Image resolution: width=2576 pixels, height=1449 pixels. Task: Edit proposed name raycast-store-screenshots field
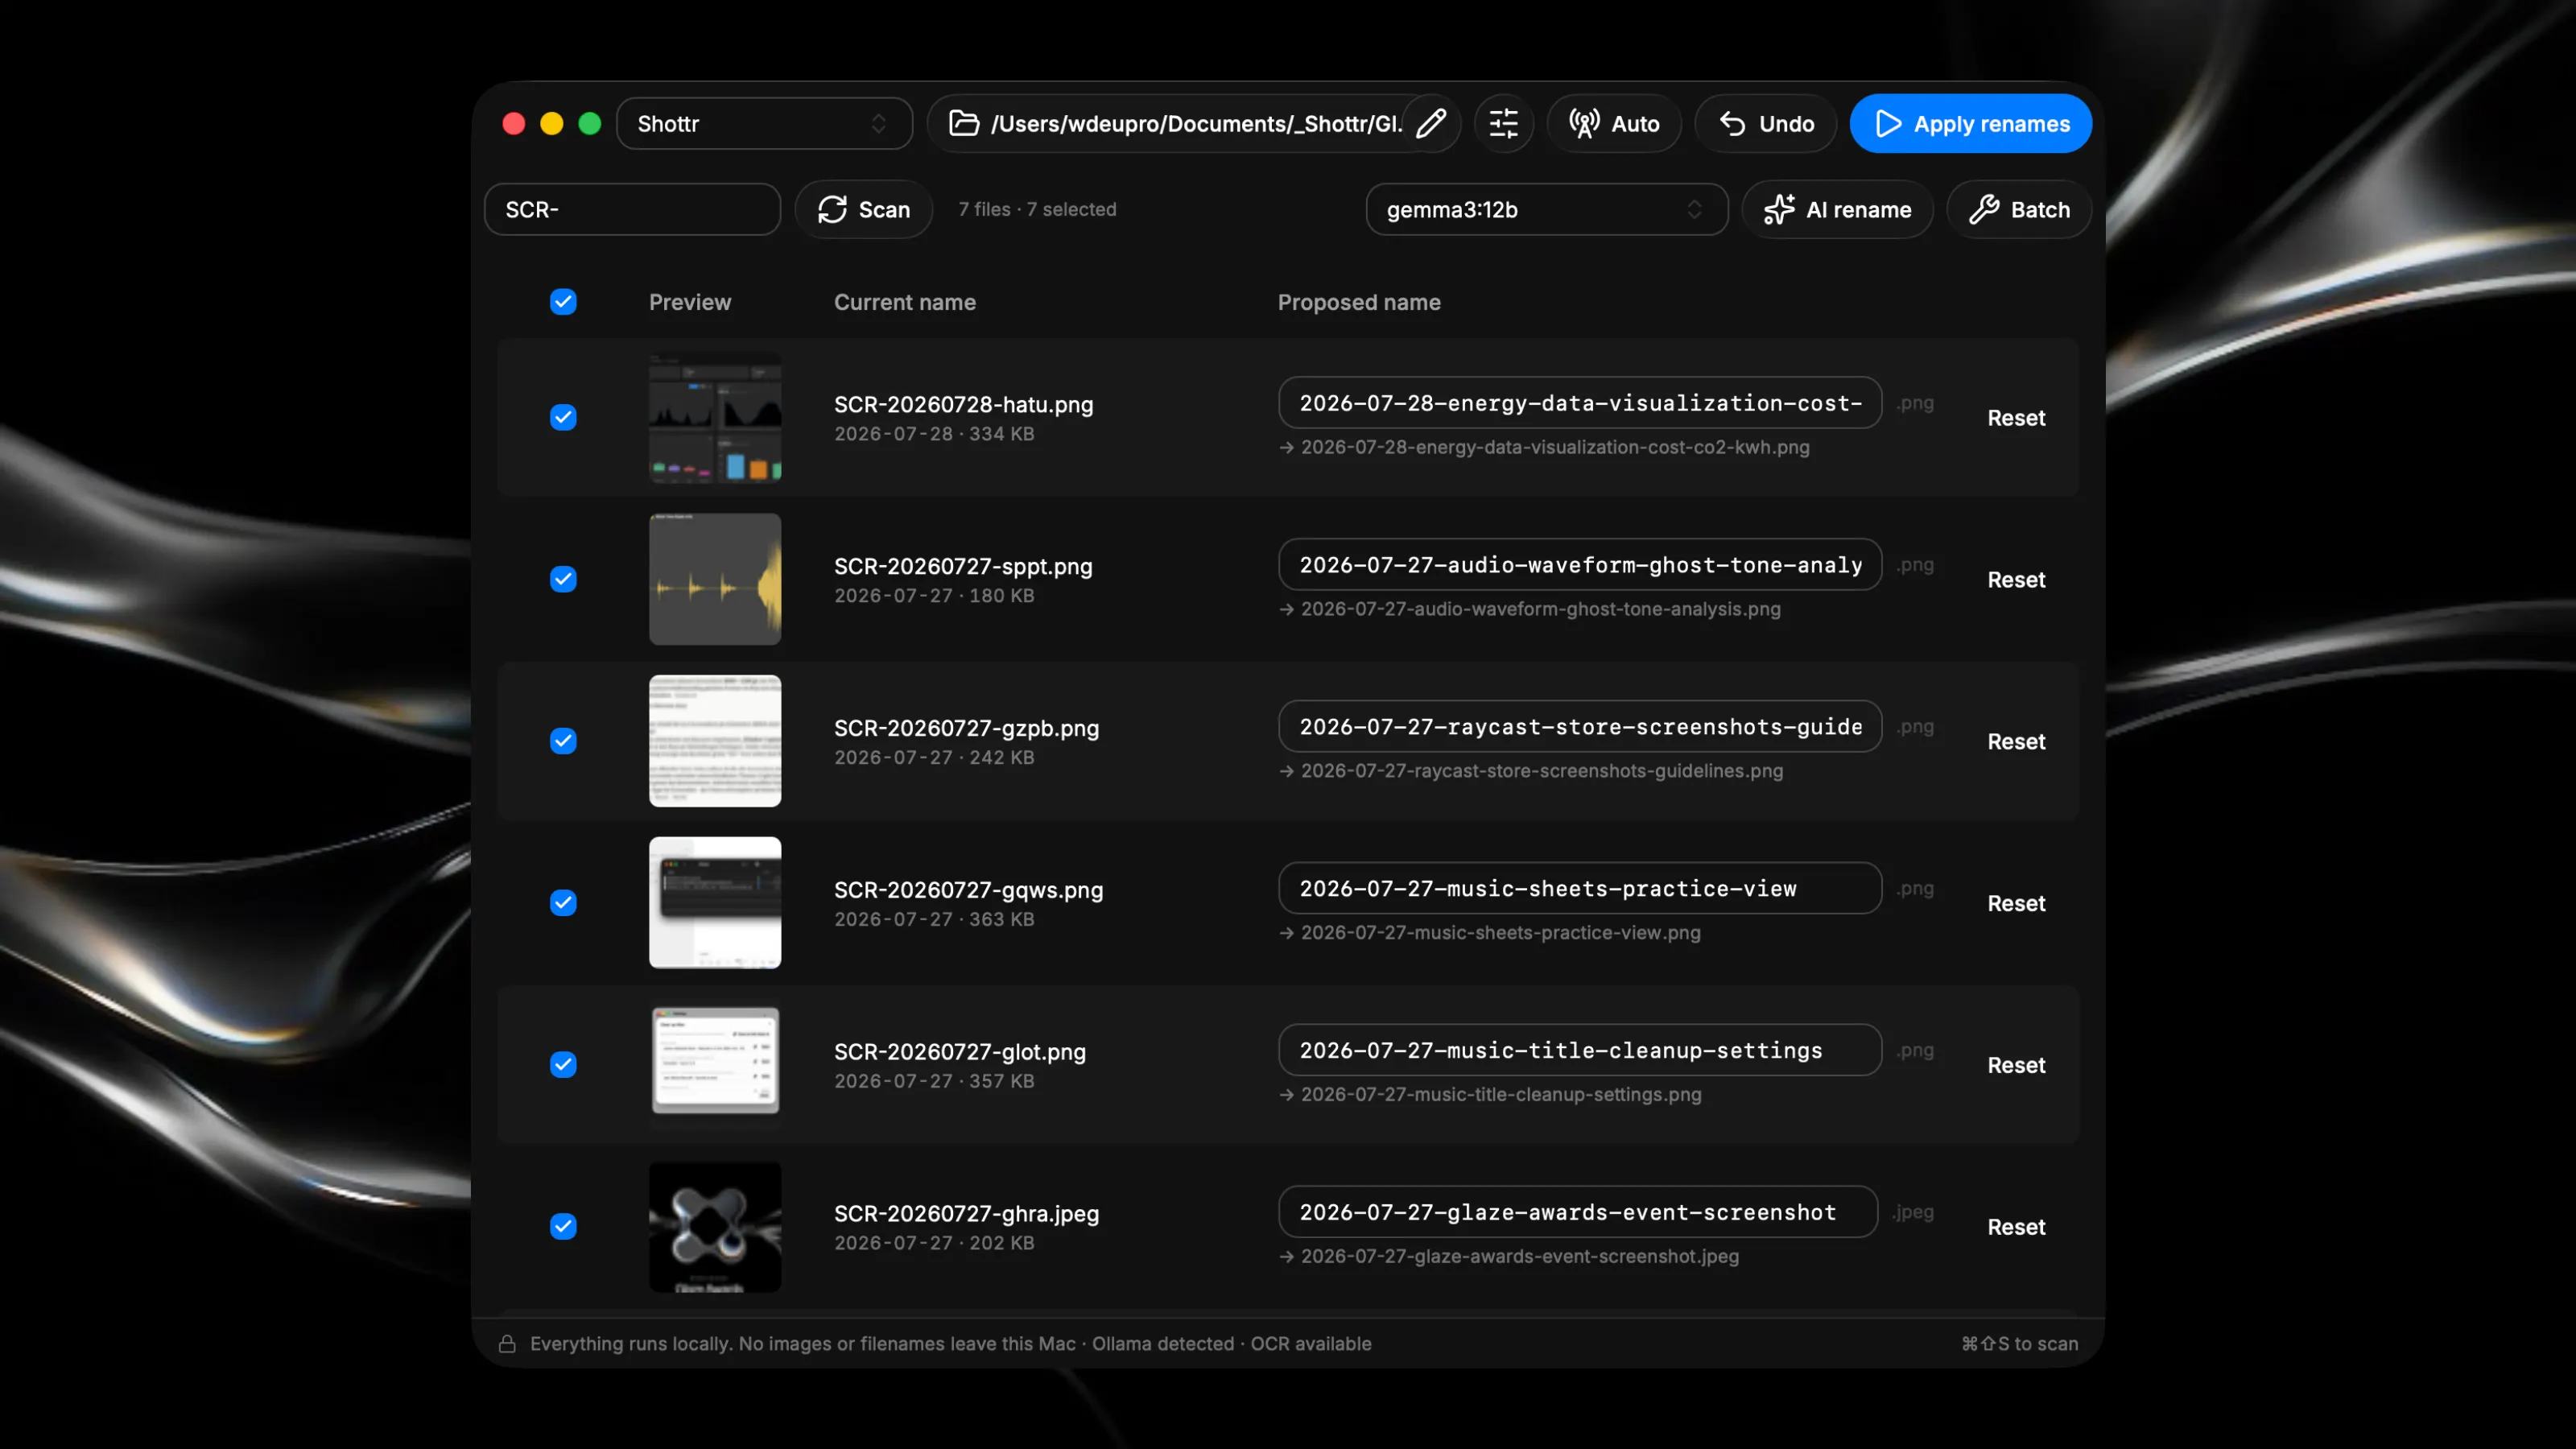(1580, 727)
